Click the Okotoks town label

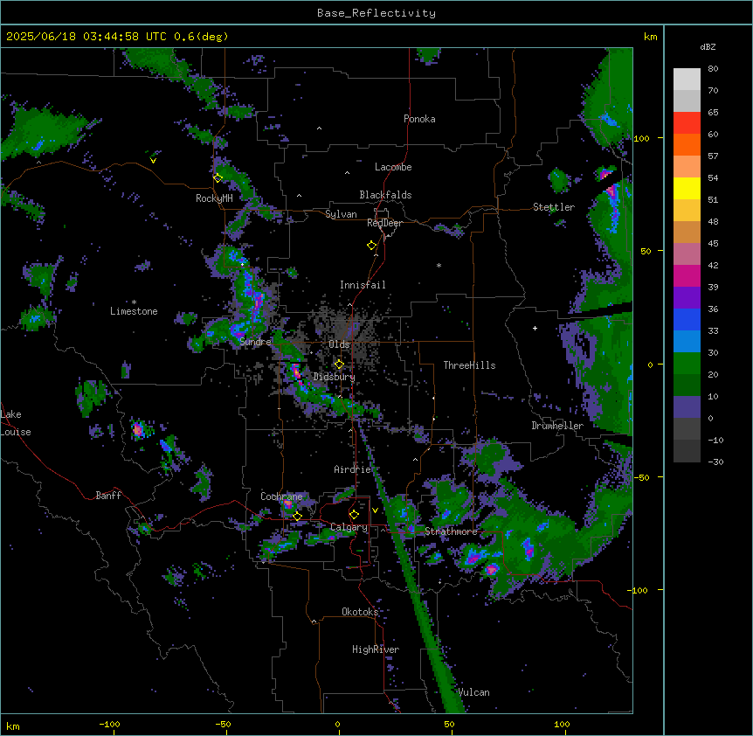coord(360,612)
